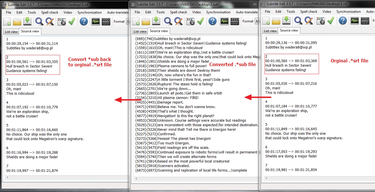The width and height of the screenshot is (375, 192).
Task: Toggle video clapperboard icon in 2.sub window
Action: click(235, 21)
